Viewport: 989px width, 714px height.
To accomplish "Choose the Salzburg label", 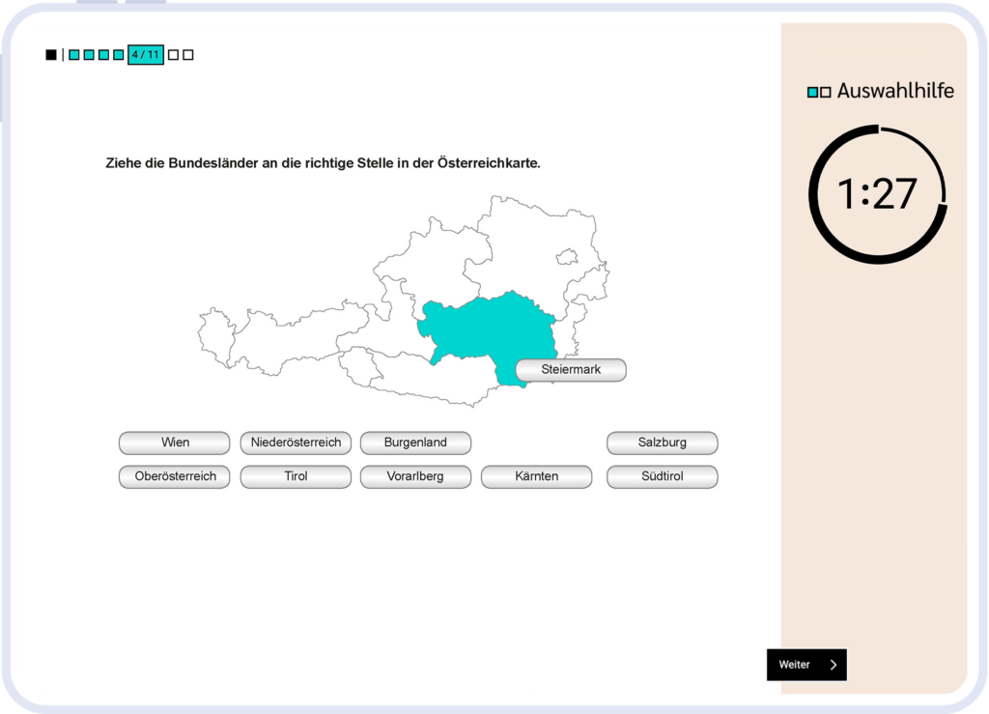I will (x=662, y=443).
